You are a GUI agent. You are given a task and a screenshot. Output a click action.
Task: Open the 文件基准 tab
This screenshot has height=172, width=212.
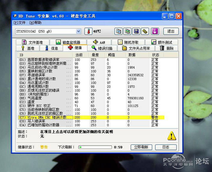click(x=33, y=42)
